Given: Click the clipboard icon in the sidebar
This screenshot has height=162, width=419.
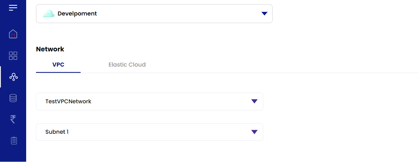Looking at the screenshot, I should 14,141.
